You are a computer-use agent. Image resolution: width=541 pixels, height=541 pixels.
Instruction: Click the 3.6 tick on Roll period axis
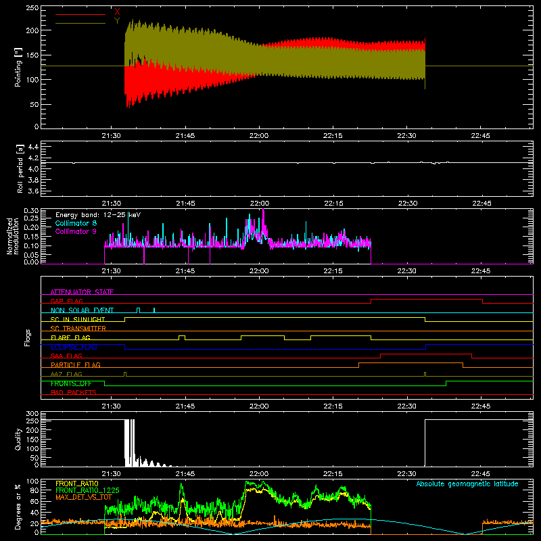(32, 191)
